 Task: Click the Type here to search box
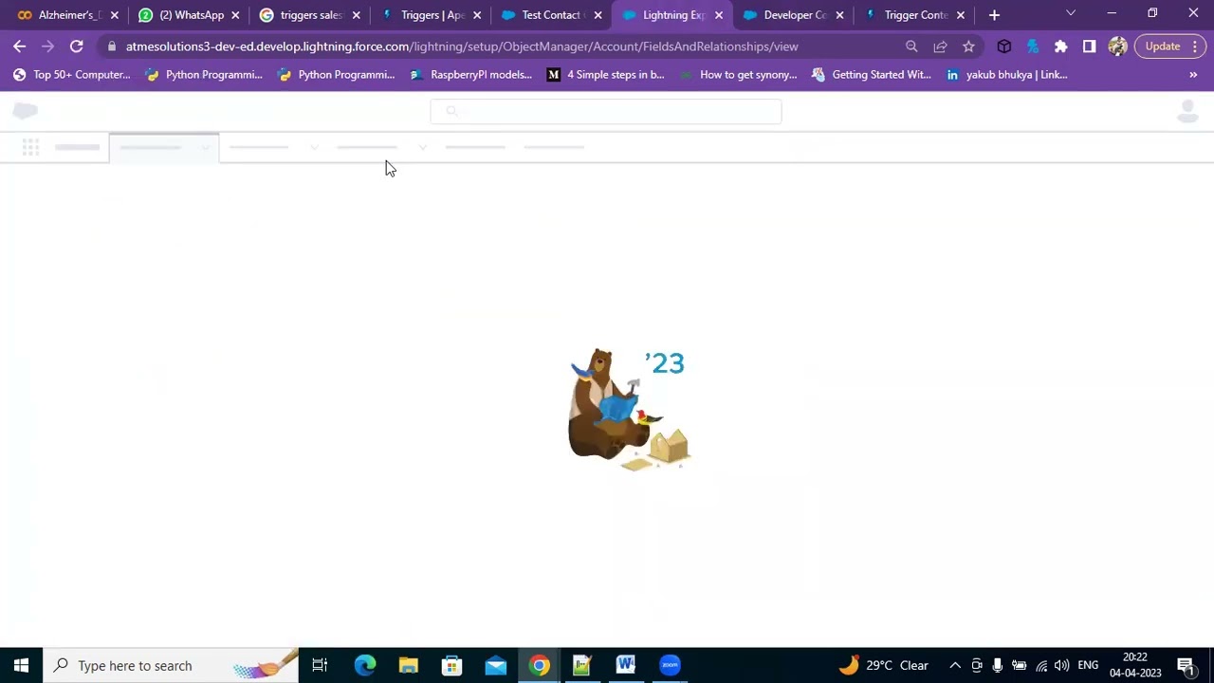coord(172,665)
